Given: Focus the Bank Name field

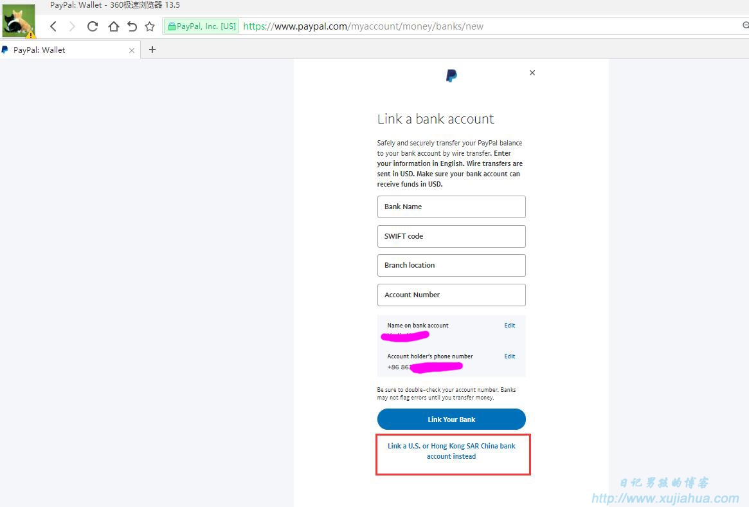Looking at the screenshot, I should point(451,207).
